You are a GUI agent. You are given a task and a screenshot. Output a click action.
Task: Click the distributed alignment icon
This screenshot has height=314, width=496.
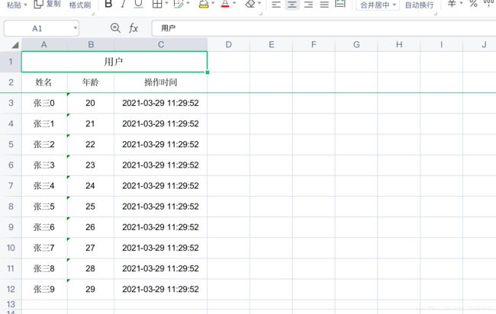point(340,4)
